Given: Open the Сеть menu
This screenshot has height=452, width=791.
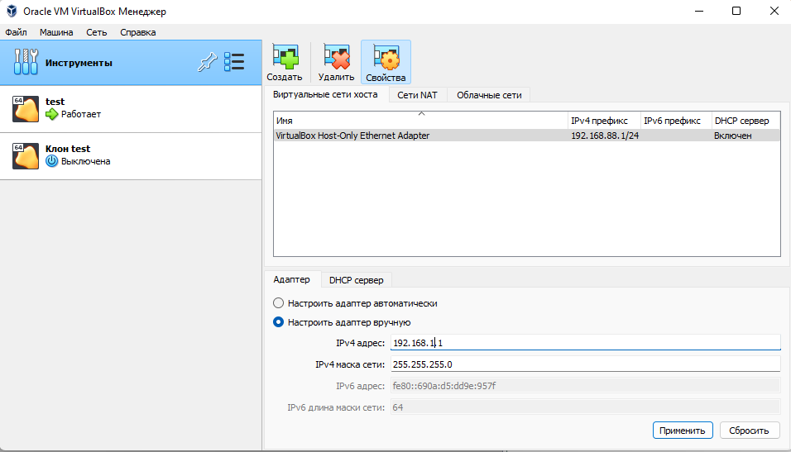Looking at the screenshot, I should (x=96, y=32).
